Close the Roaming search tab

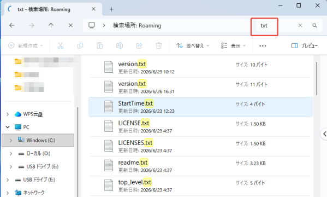(94, 9)
